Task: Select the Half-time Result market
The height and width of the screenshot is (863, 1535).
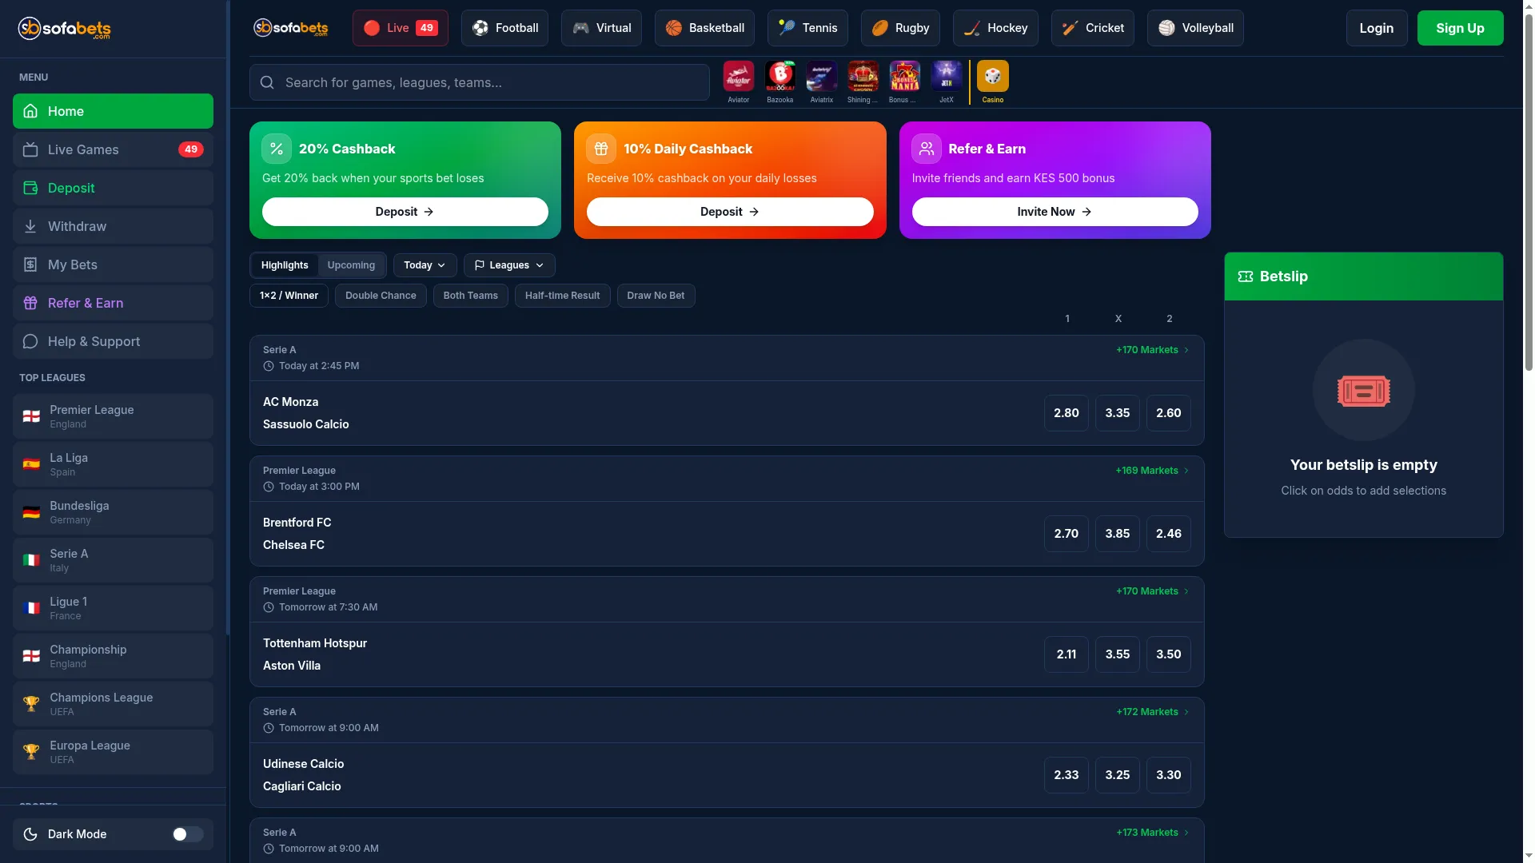Action: [x=562, y=296]
